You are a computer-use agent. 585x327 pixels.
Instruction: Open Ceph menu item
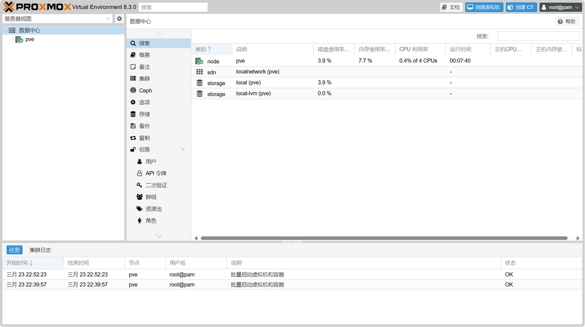click(x=158, y=91)
